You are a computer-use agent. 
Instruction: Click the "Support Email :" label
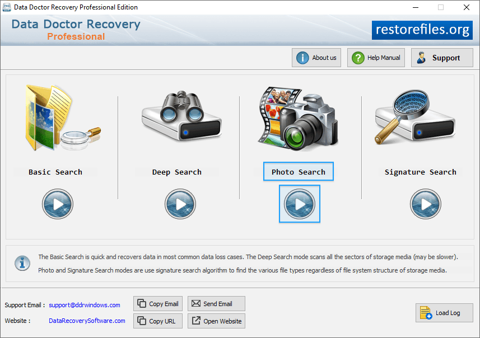pyautogui.click(x=25, y=305)
